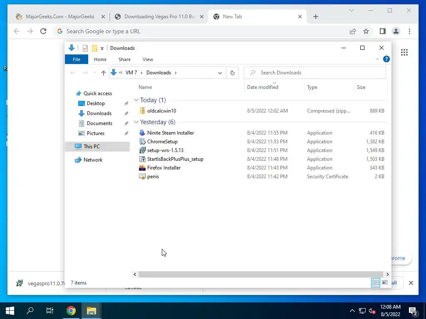The image size is (426, 319).
Task: Open the Share ribbon tab
Action: coord(124,59)
